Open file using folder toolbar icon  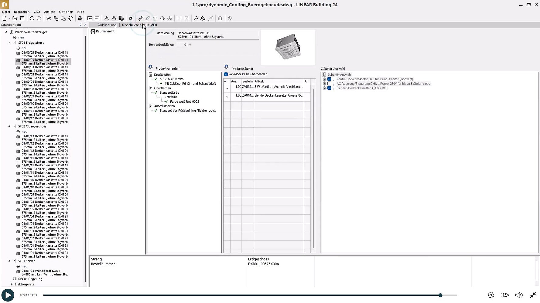(15, 18)
